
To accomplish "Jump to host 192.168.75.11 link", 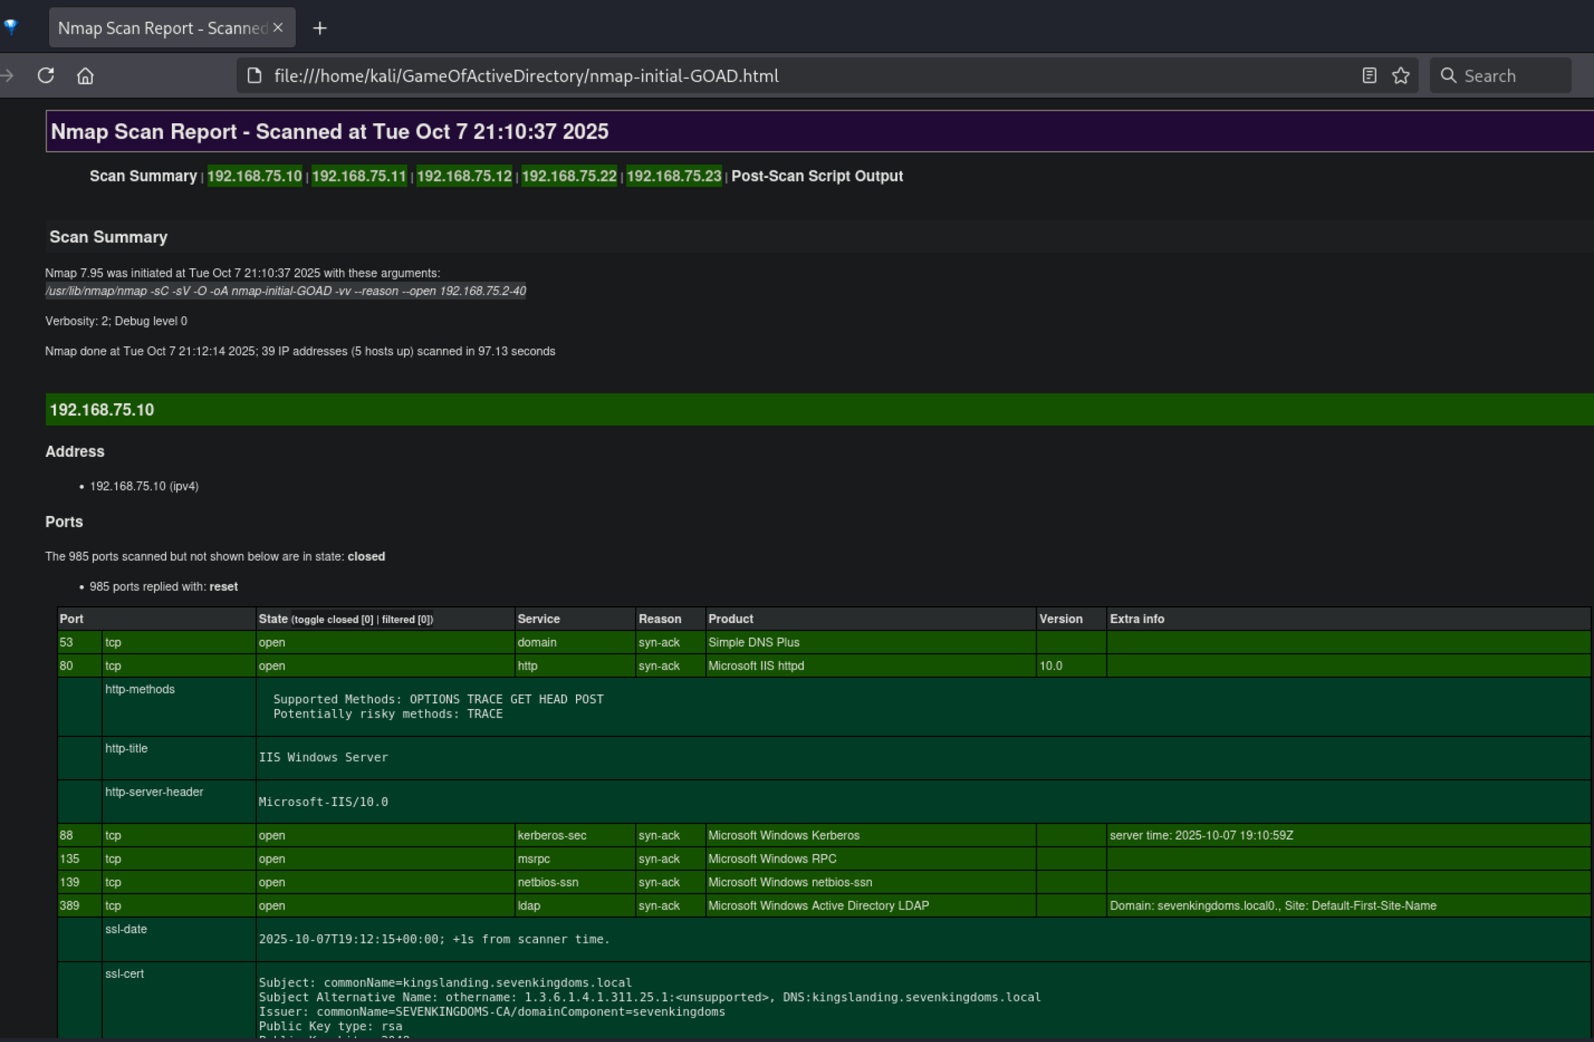I will [x=359, y=176].
